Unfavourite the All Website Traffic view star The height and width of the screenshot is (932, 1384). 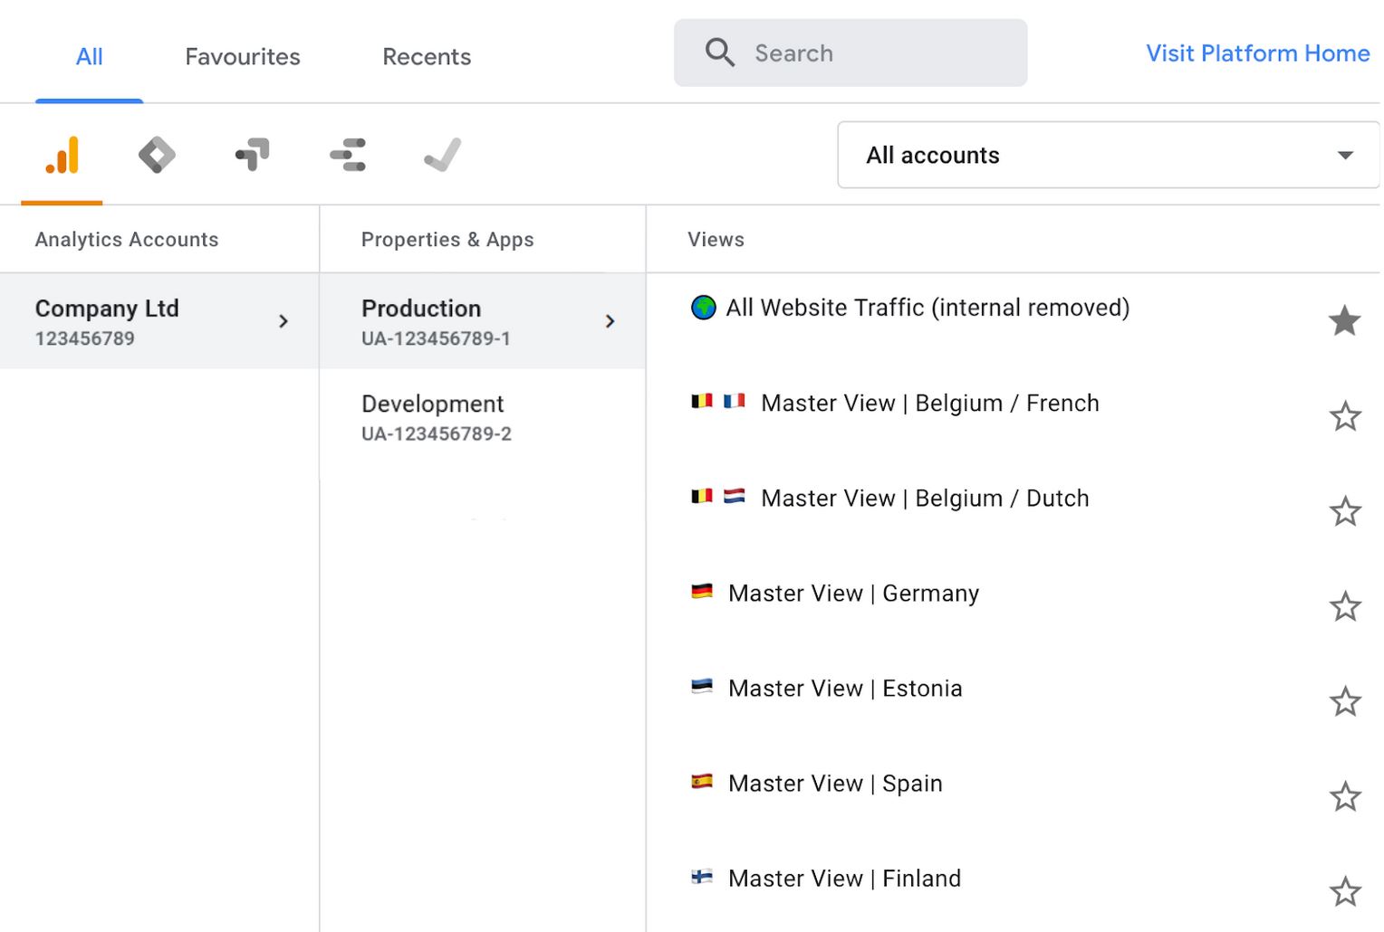pyautogui.click(x=1344, y=320)
